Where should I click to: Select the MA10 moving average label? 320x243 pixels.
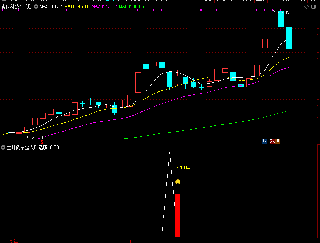(77, 6)
